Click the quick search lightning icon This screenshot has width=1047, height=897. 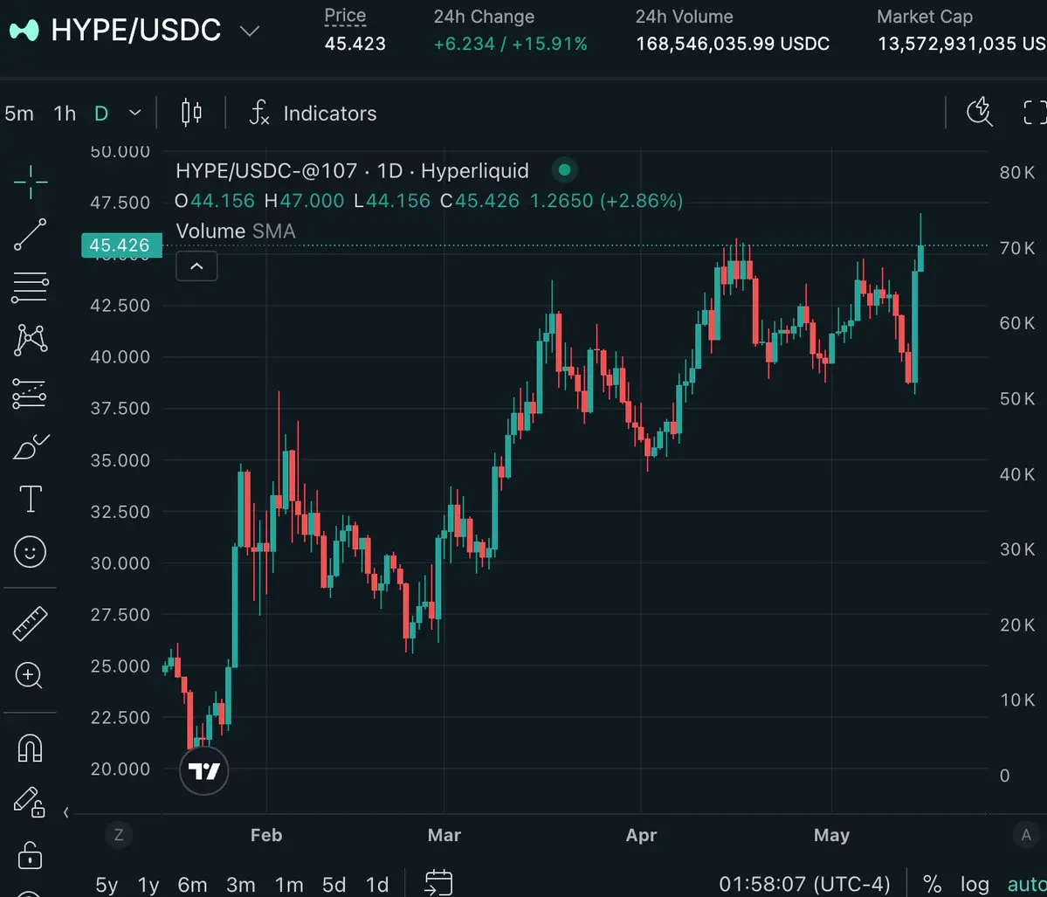click(980, 112)
